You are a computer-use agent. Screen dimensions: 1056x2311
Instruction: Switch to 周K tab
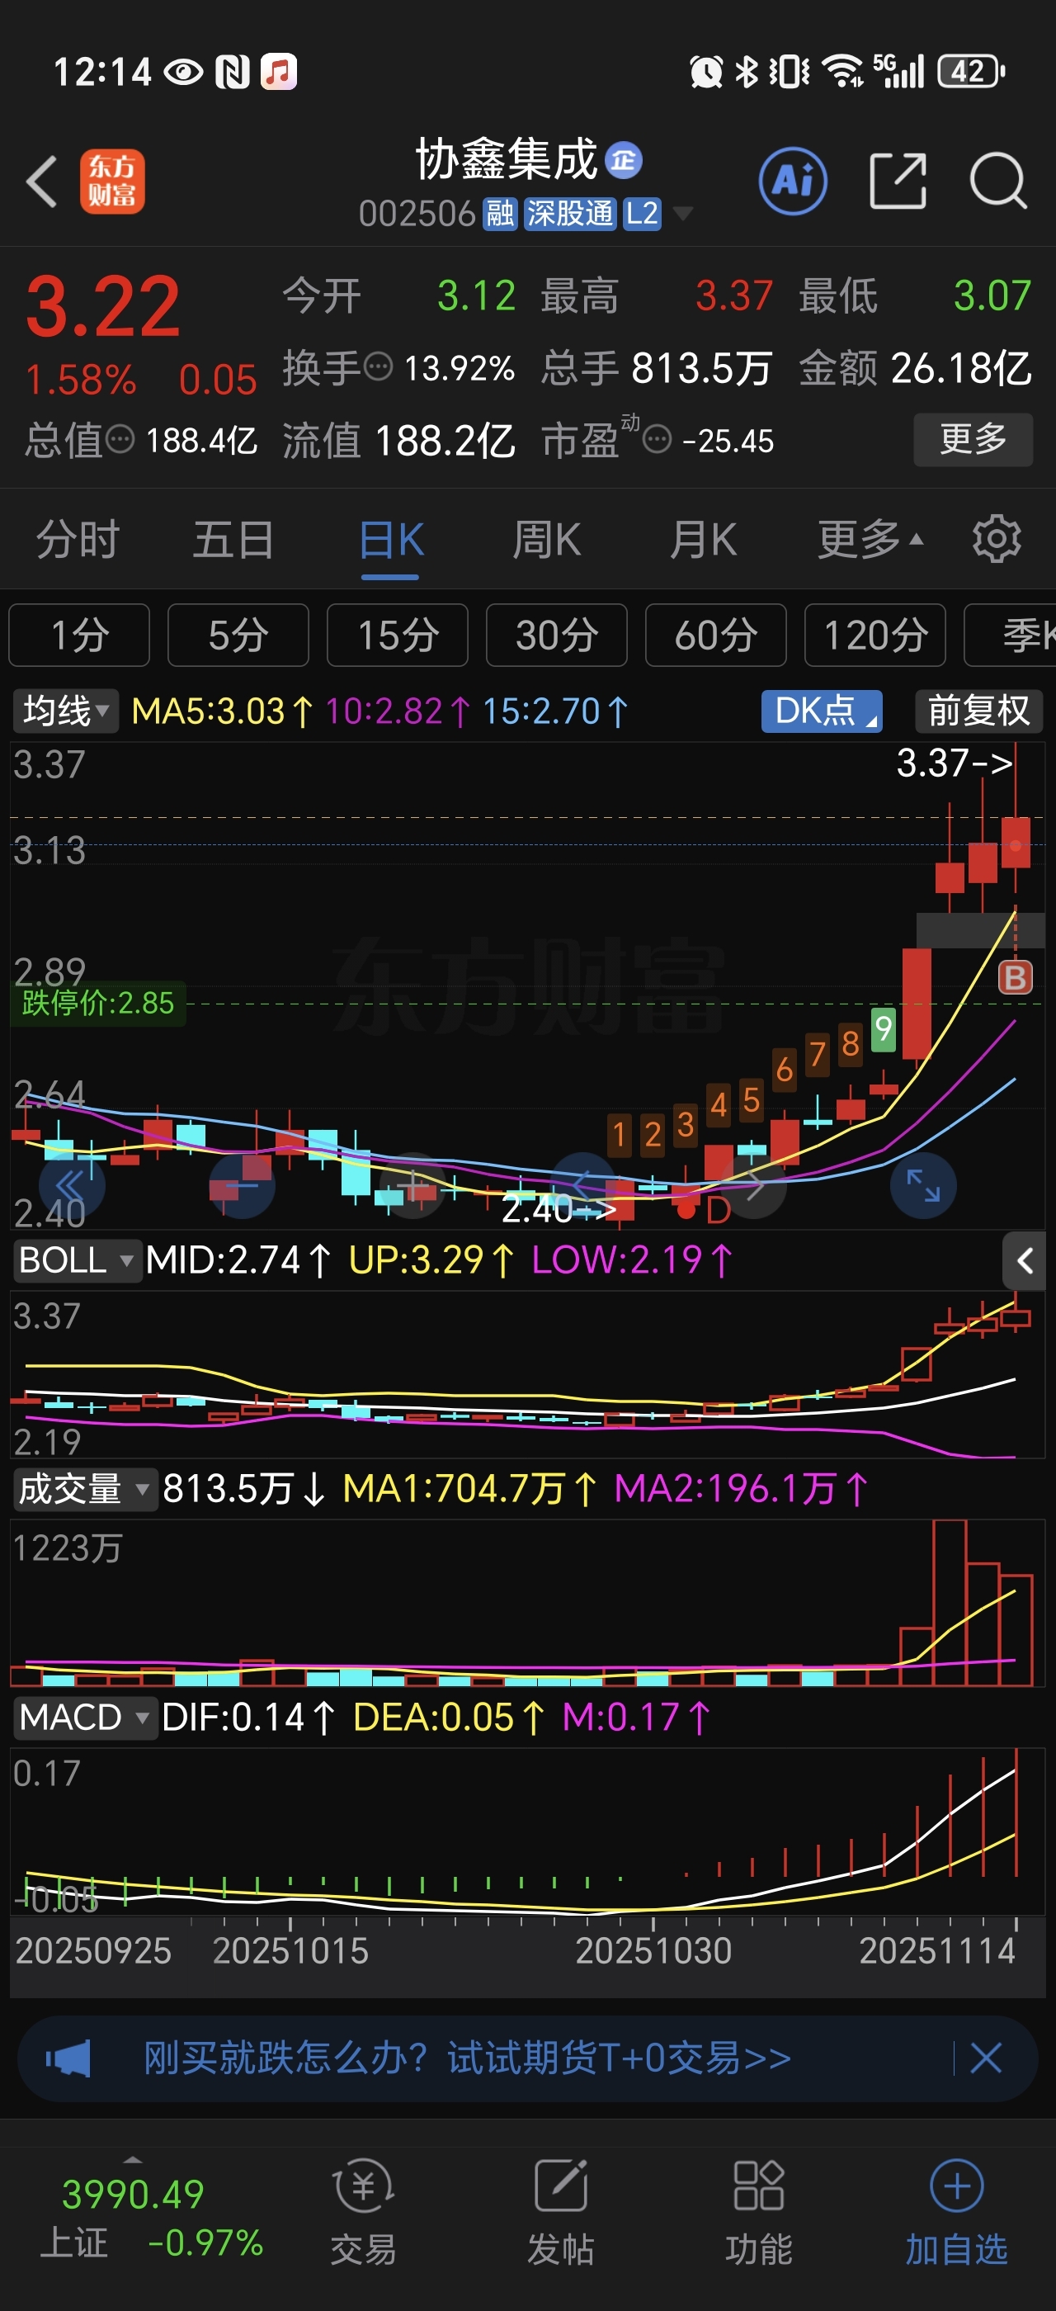pyautogui.click(x=547, y=539)
